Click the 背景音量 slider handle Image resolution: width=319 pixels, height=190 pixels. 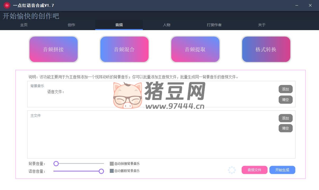pos(56,164)
